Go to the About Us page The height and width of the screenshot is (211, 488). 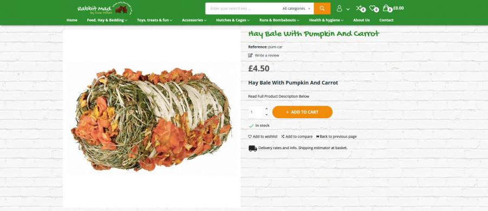point(361,20)
